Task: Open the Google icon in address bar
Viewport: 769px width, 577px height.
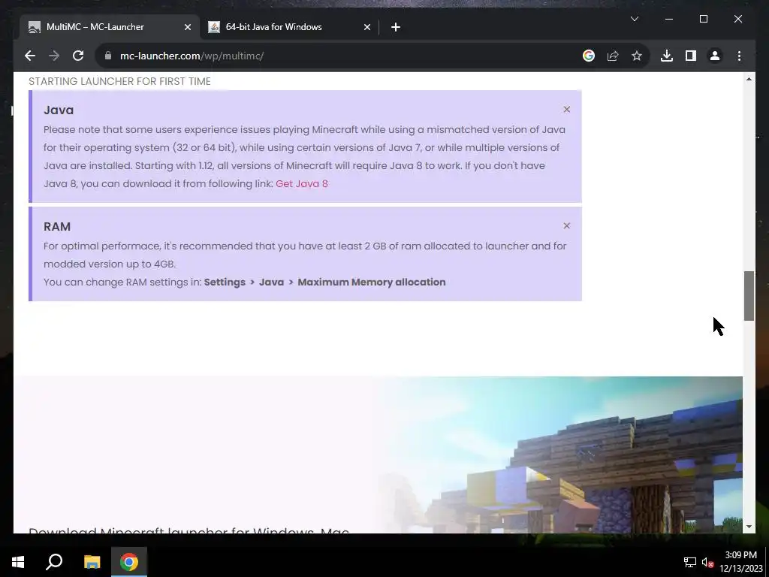Action: click(589, 56)
